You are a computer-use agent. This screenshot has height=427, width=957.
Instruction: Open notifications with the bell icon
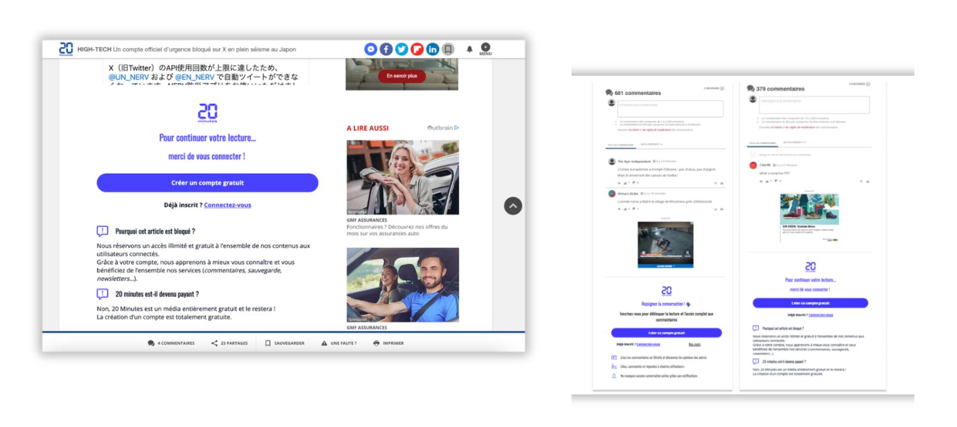tap(470, 49)
